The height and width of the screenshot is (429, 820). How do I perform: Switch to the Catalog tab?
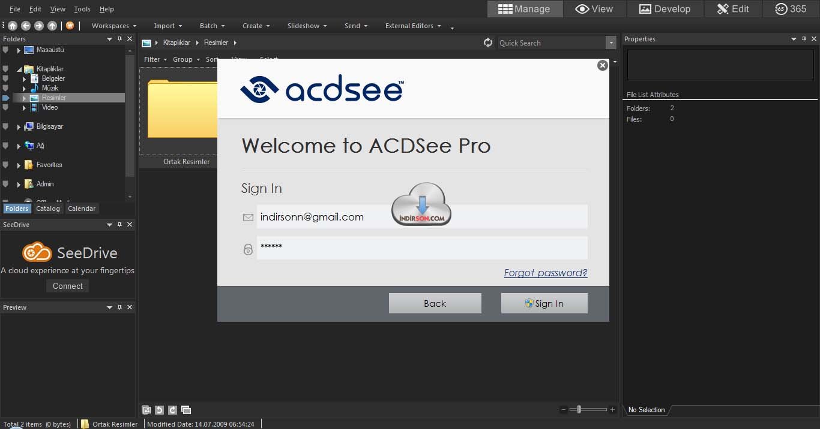48,209
